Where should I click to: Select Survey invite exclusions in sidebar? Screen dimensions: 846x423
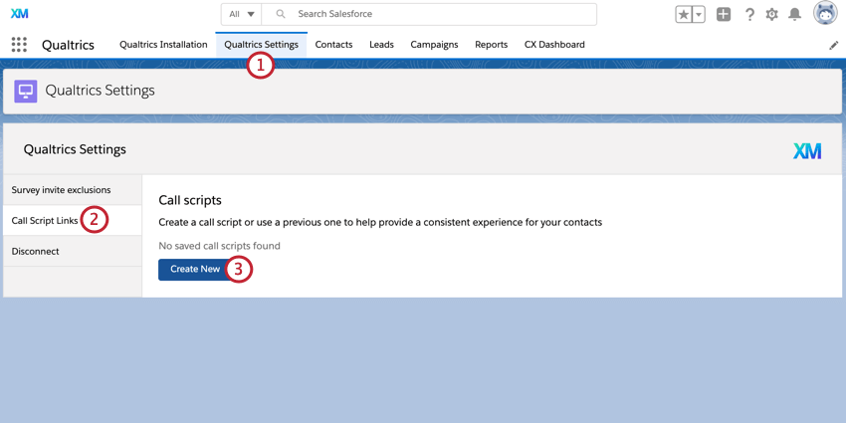tap(73, 190)
